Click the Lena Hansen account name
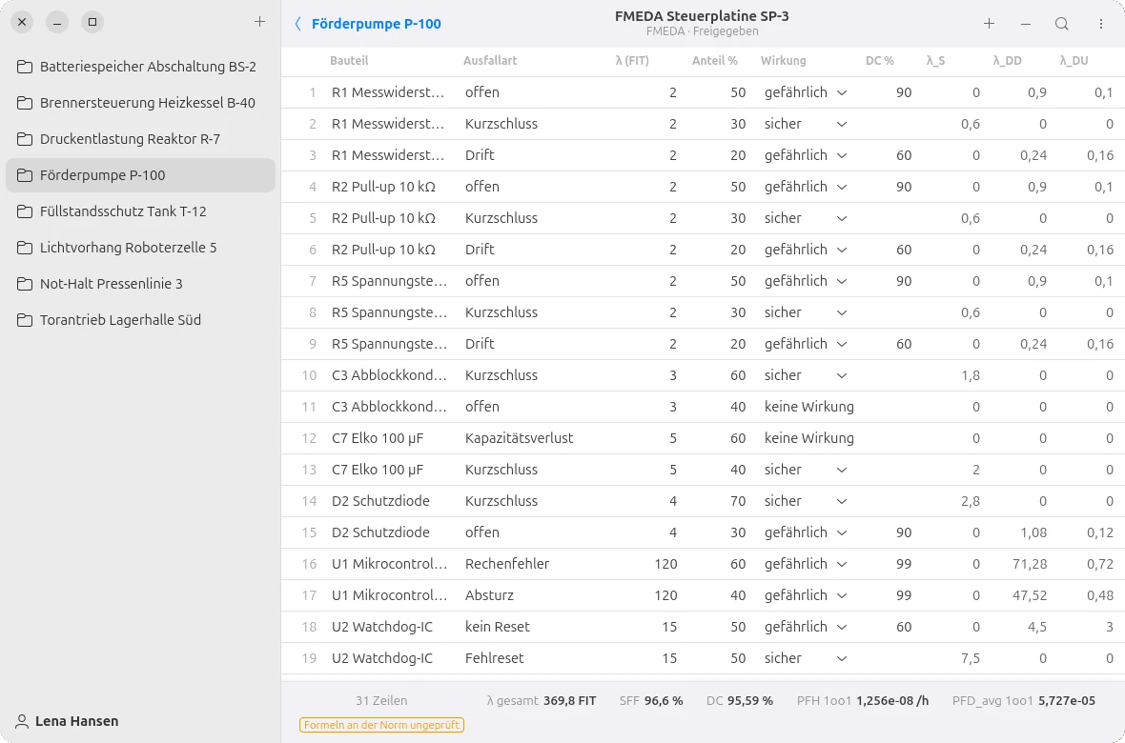This screenshot has height=743, width=1125. [77, 721]
